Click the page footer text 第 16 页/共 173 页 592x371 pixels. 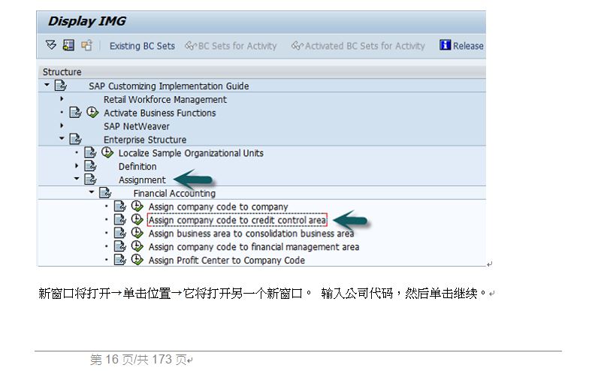coord(138,359)
